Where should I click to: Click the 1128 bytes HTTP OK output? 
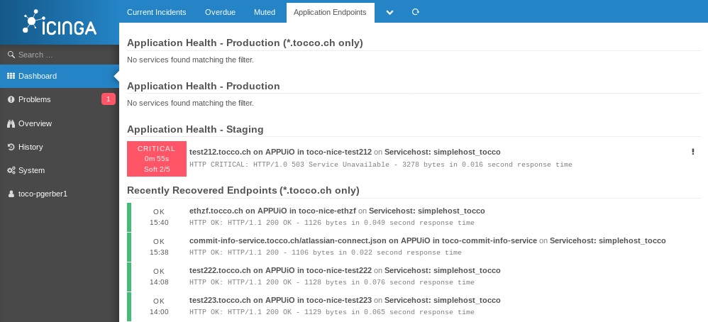(x=332, y=282)
